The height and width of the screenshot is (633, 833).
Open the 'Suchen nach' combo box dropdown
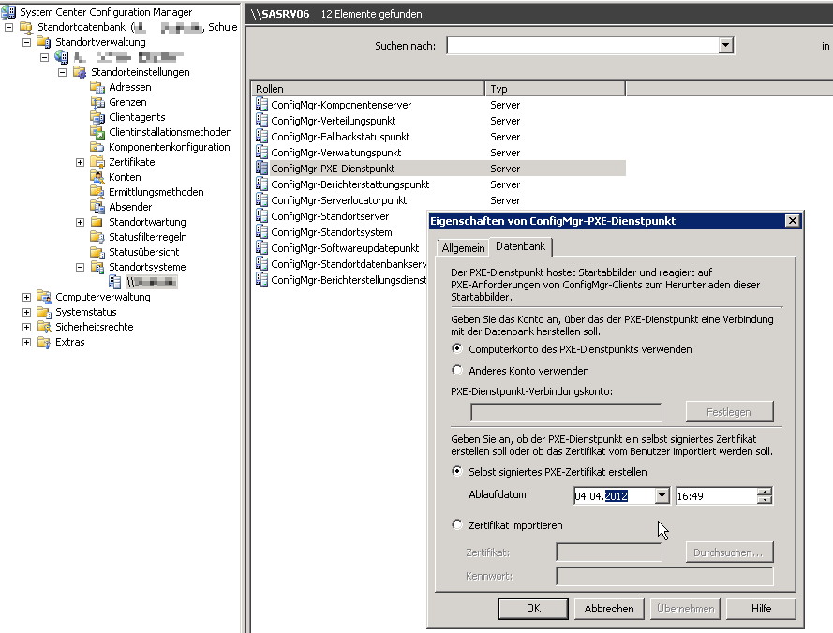[x=725, y=46]
